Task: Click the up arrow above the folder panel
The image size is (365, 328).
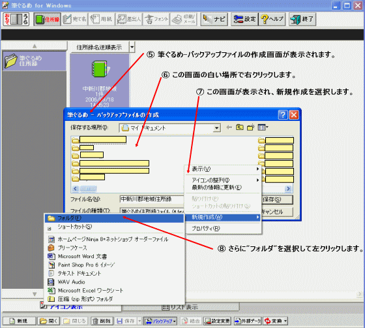Action: (x=35, y=46)
